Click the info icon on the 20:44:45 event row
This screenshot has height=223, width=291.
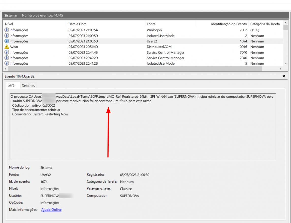[7, 53]
